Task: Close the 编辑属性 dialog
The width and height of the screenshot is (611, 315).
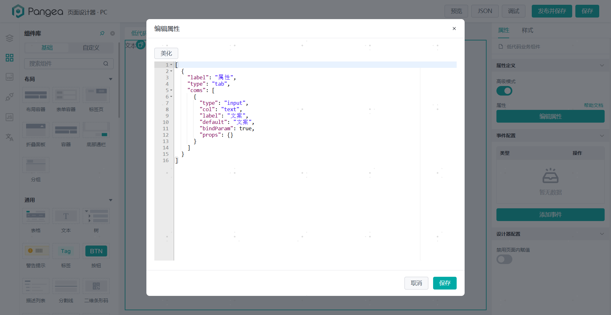Action: tap(454, 29)
